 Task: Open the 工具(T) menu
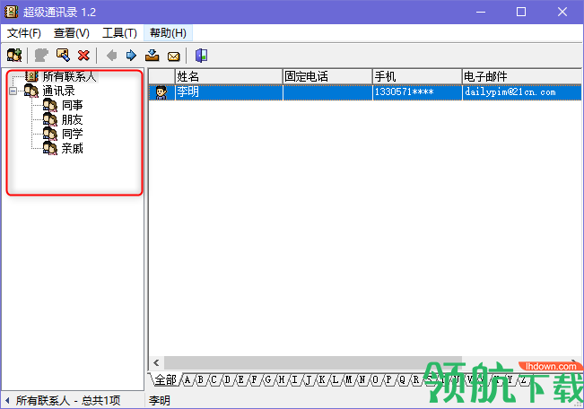pos(119,33)
